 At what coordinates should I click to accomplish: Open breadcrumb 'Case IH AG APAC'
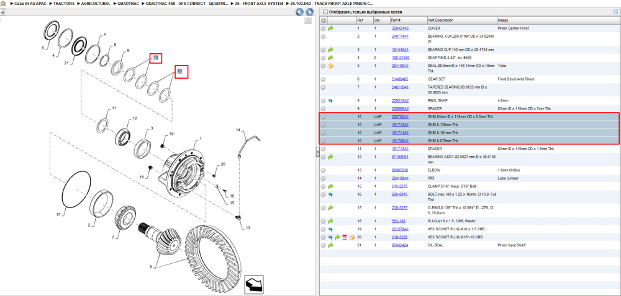(x=30, y=3)
